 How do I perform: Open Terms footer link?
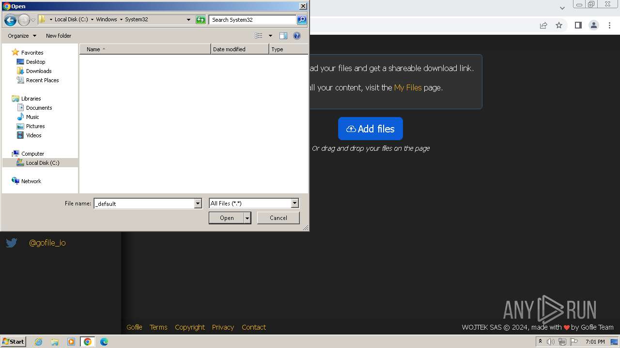coord(158,327)
